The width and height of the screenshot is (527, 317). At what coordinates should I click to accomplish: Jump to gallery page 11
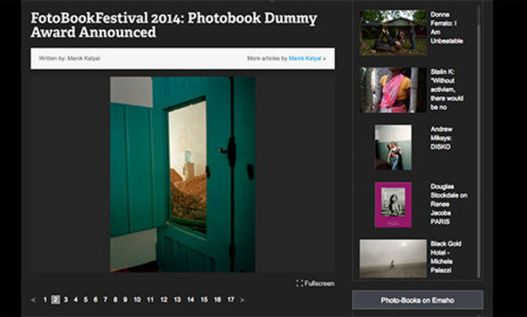pyautogui.click(x=150, y=300)
